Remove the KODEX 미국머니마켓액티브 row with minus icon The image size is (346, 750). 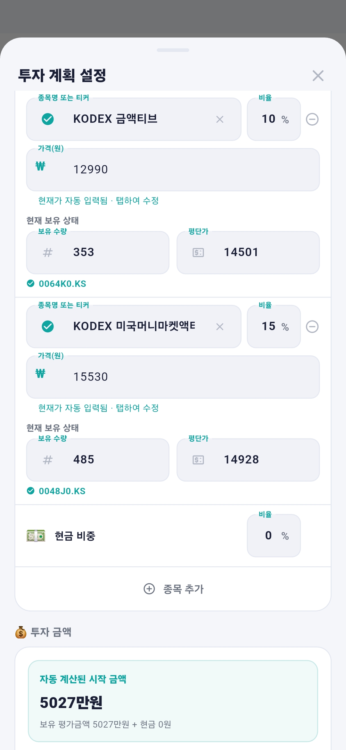coord(312,327)
